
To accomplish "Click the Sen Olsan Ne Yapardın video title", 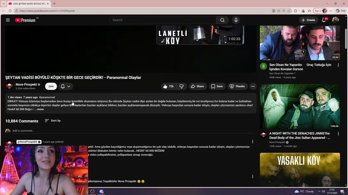I will (x=300, y=67).
